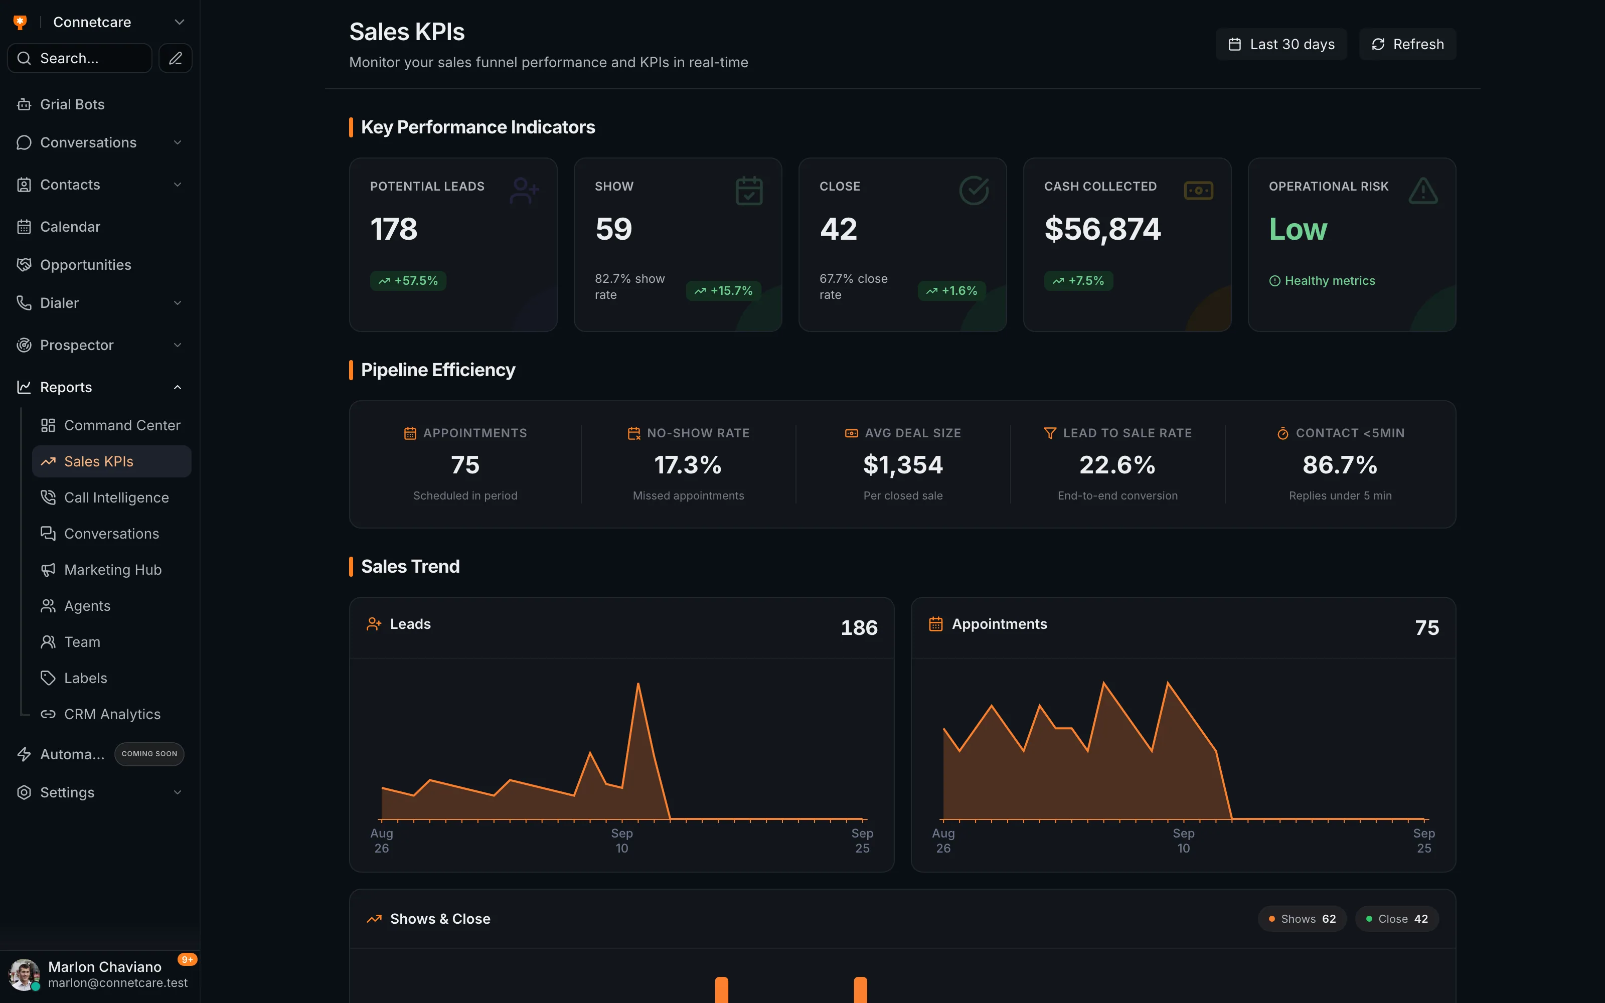The height and width of the screenshot is (1003, 1605).
Task: Open the Team report
Action: (111, 642)
